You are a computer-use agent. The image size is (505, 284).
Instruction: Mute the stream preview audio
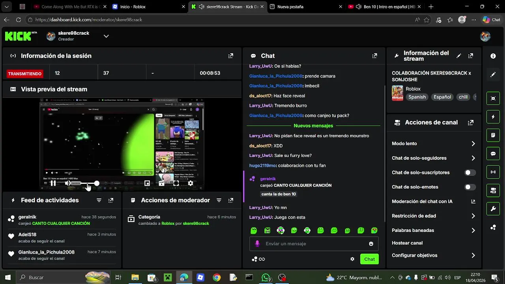point(68,183)
